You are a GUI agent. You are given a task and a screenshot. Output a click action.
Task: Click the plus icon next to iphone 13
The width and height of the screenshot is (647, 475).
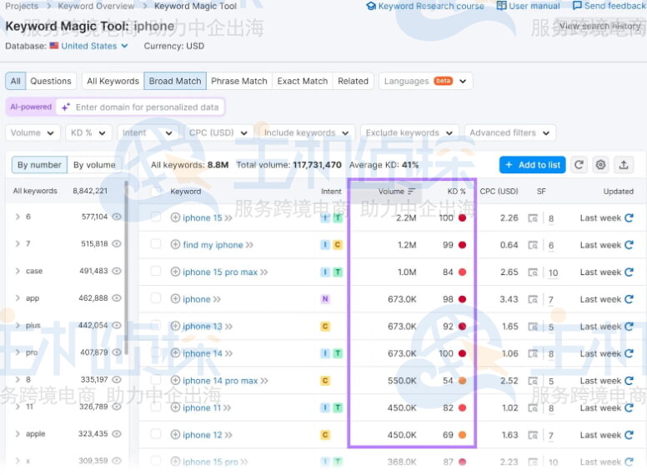(175, 327)
